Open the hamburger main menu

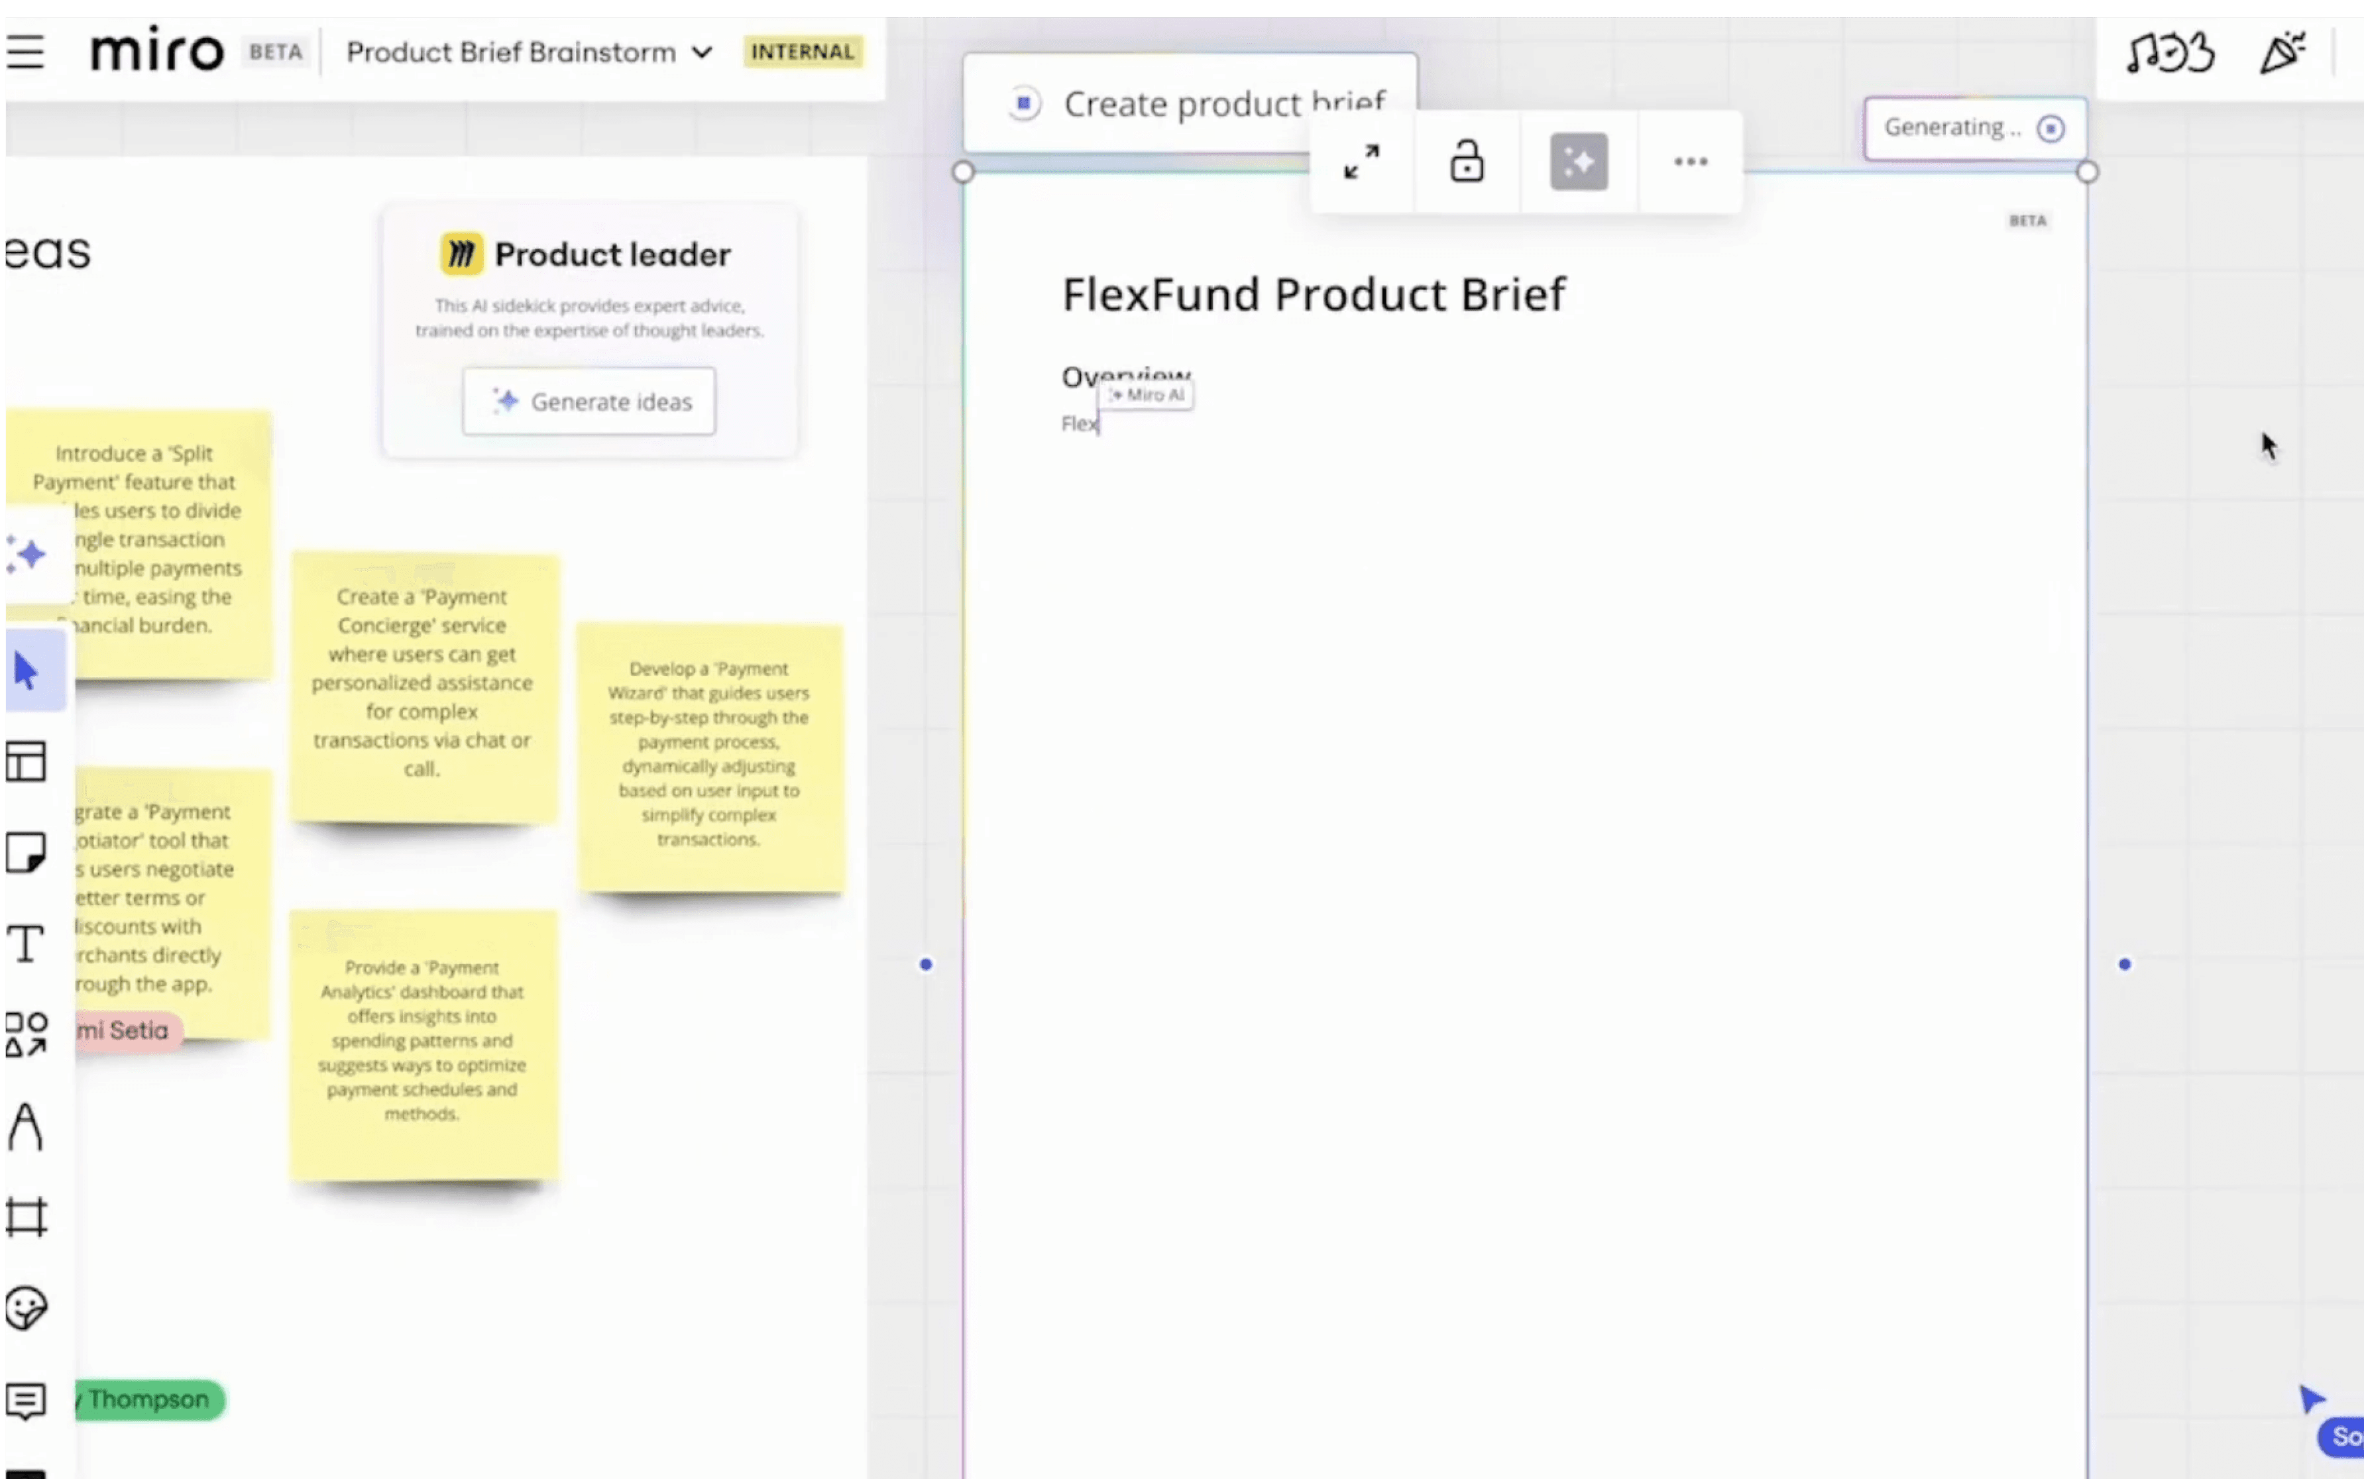(25, 52)
